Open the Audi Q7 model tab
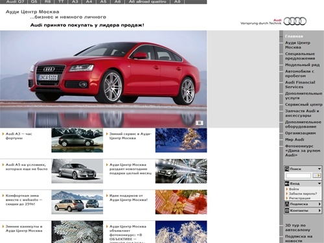 15,2
